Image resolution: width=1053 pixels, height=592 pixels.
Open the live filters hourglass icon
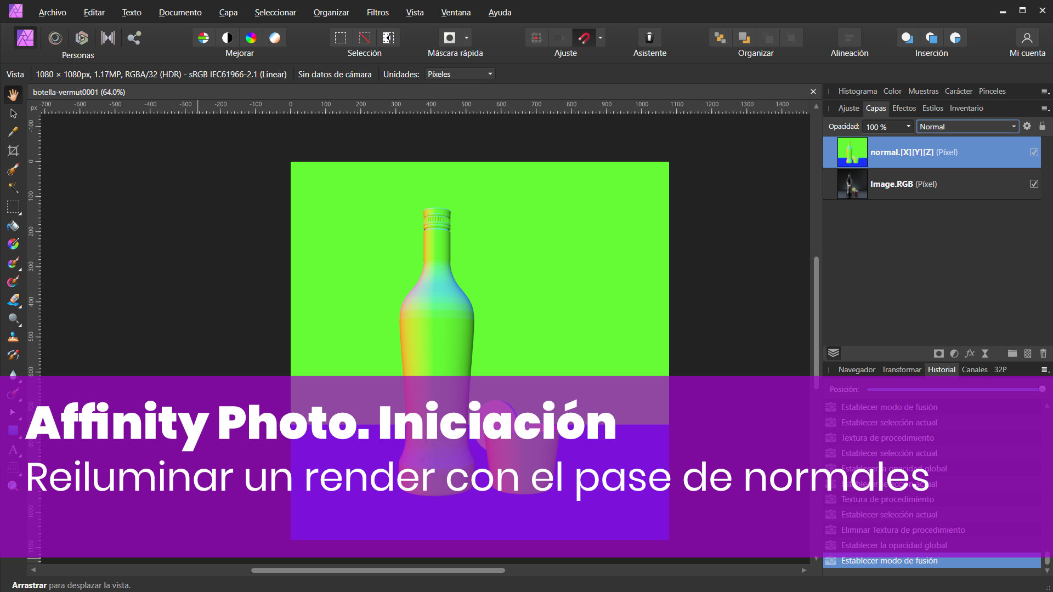click(x=985, y=354)
